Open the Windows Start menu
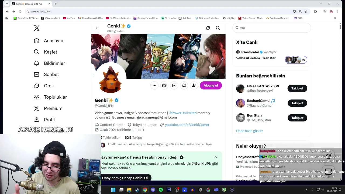Screen dimensions: 345x194 coord(113,190)
